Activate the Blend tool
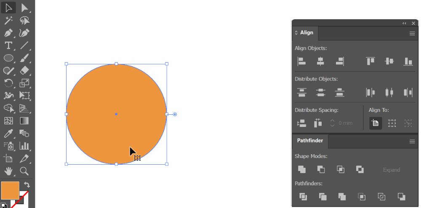The height and width of the screenshot is (208, 421). [x=24, y=133]
